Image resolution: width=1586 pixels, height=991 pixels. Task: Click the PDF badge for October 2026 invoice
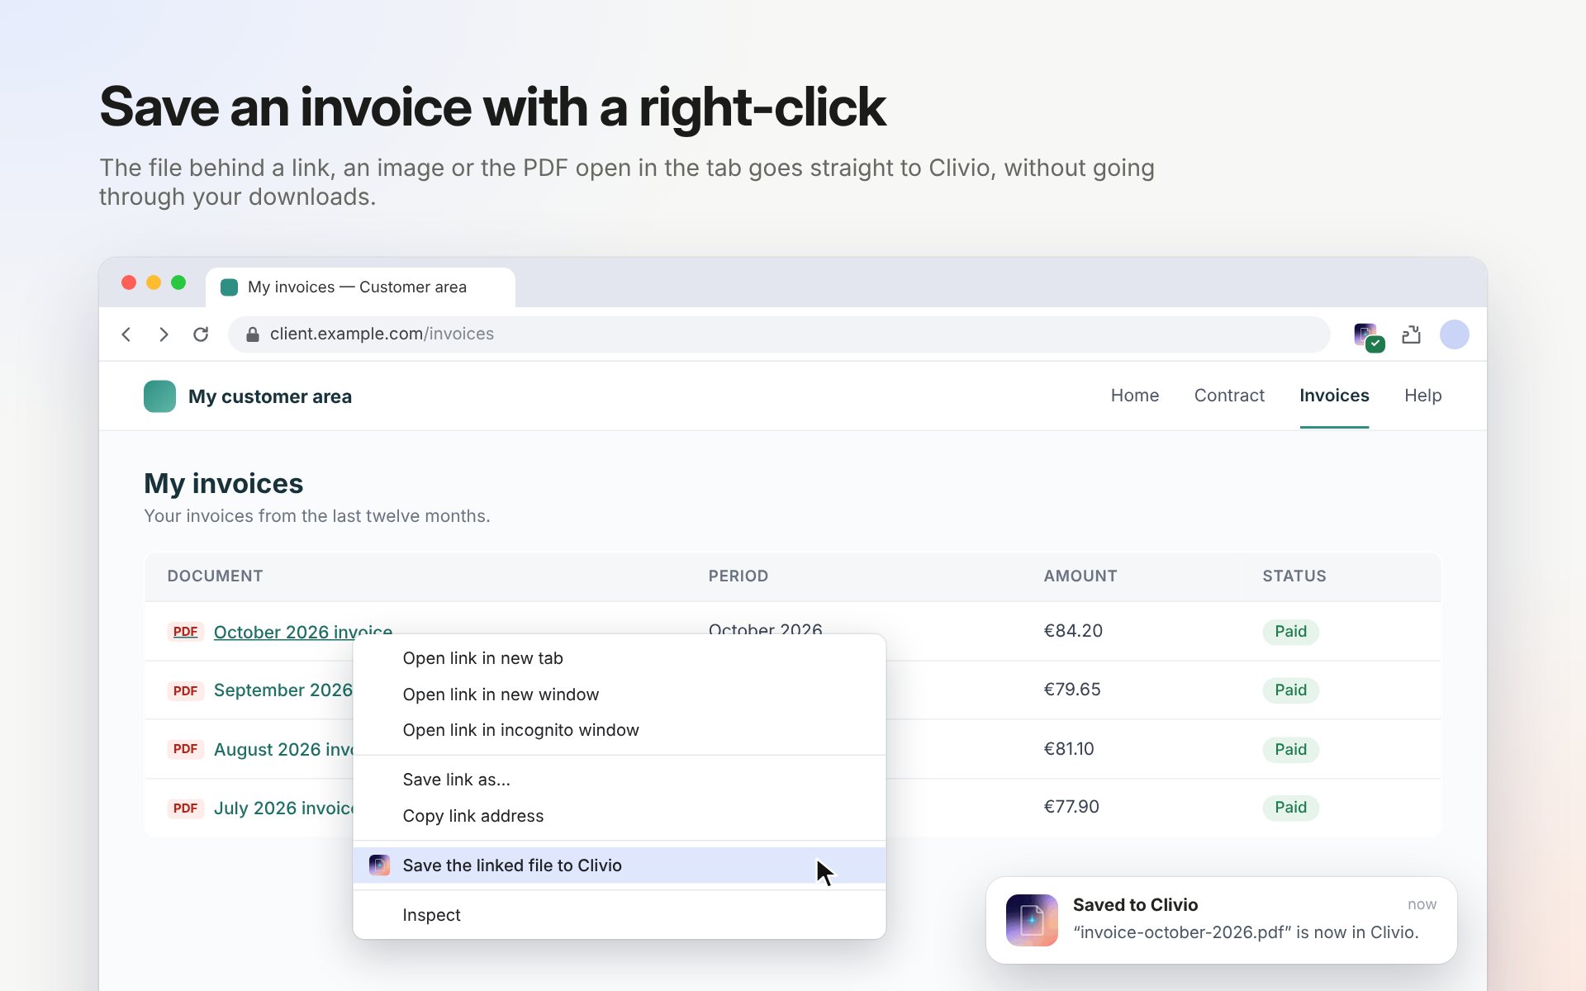[x=185, y=632]
